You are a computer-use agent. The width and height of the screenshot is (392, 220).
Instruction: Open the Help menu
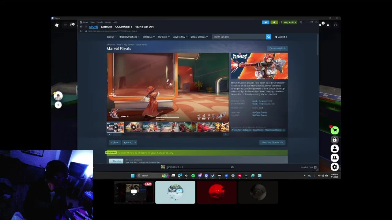pyautogui.click(x=115, y=22)
